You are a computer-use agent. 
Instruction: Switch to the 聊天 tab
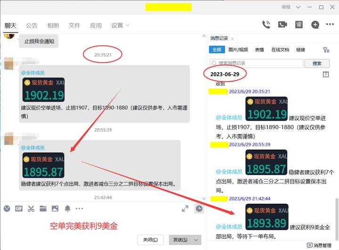coord(10,25)
